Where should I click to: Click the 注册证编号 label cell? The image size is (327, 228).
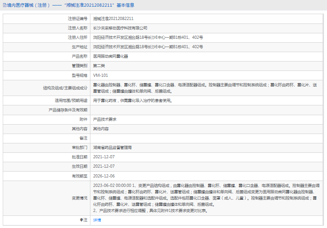(77, 19)
